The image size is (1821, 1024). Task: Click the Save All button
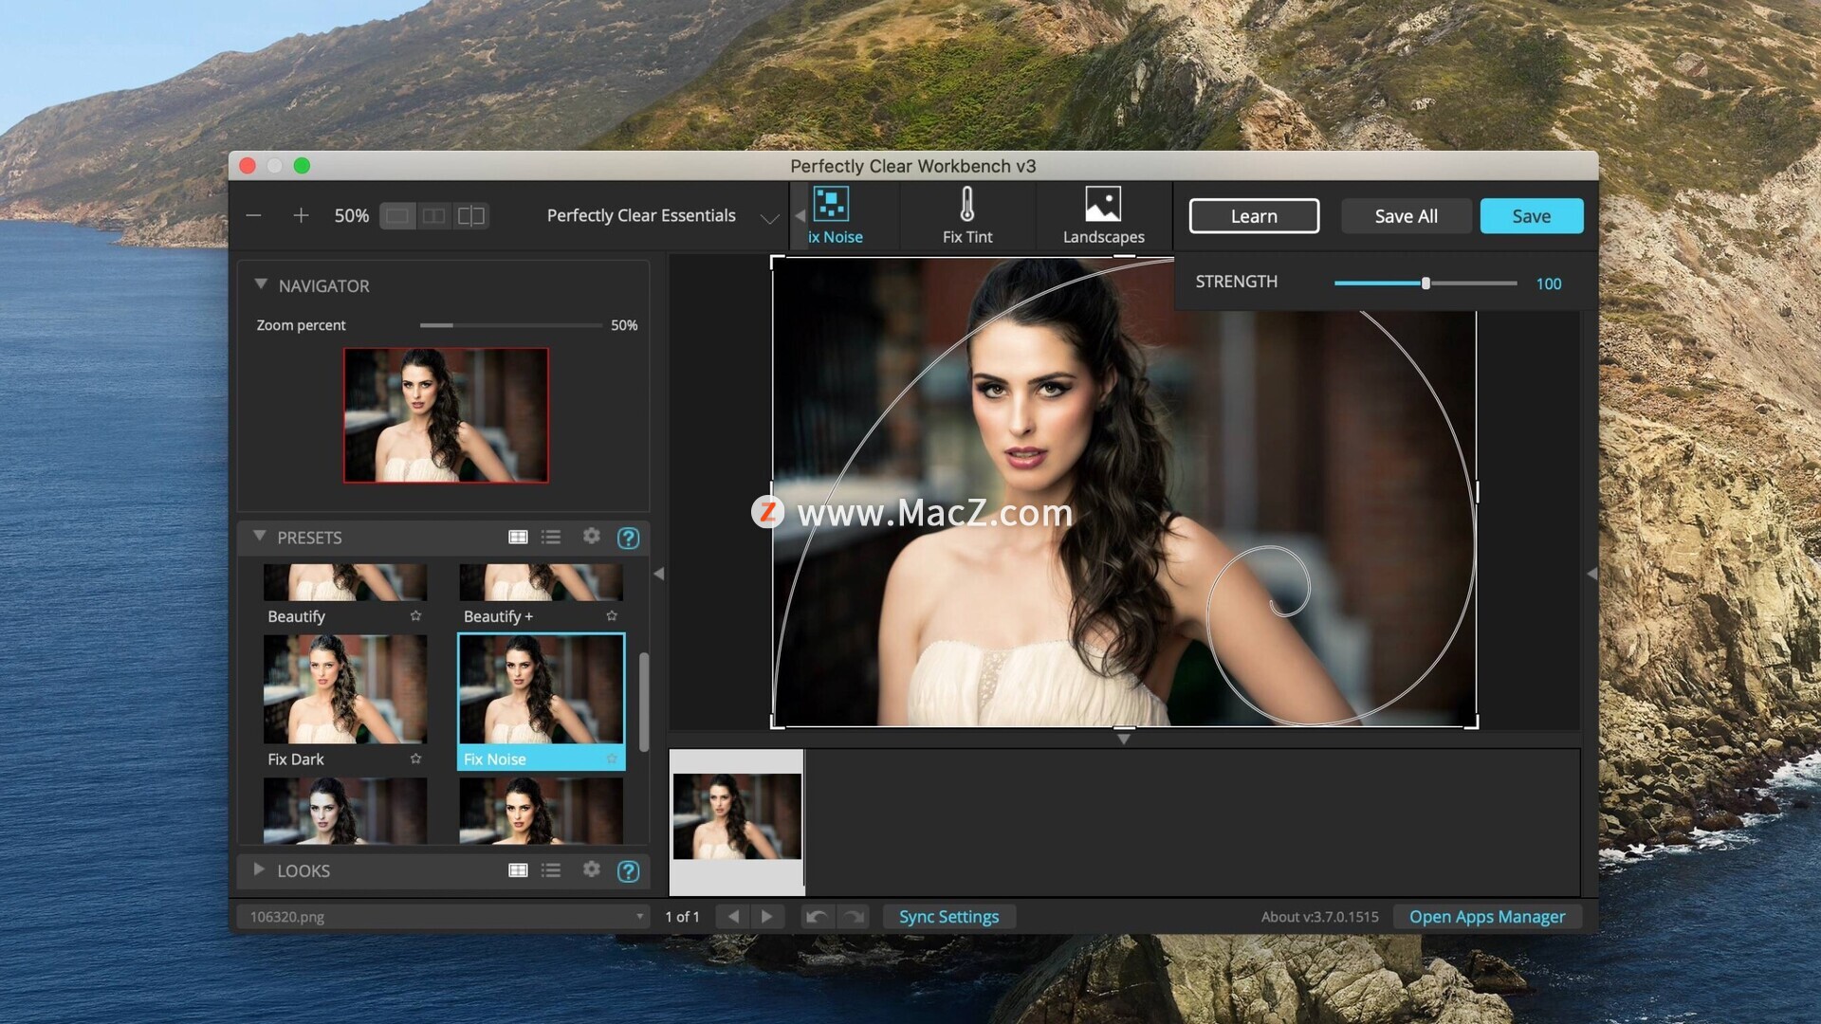(1406, 216)
